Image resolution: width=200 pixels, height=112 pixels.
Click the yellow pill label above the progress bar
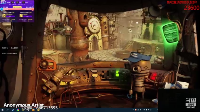(17, 7)
